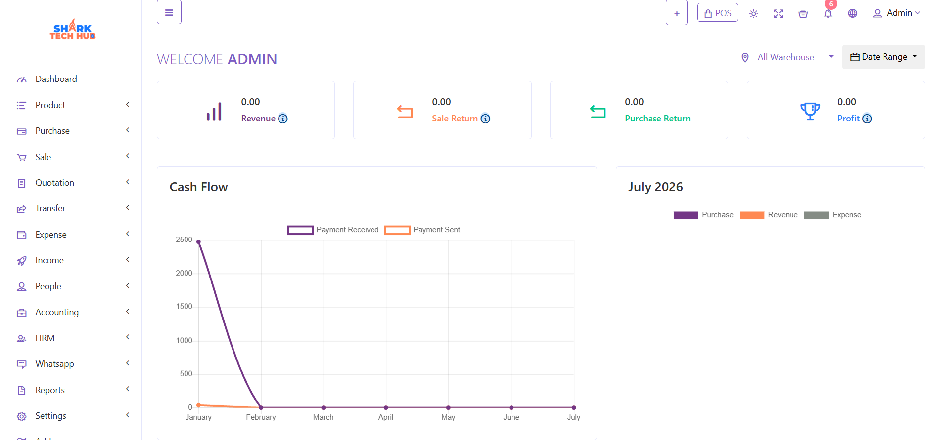The image size is (931, 440).
Task: Open the All Warehouse dropdown
Action: (787, 57)
